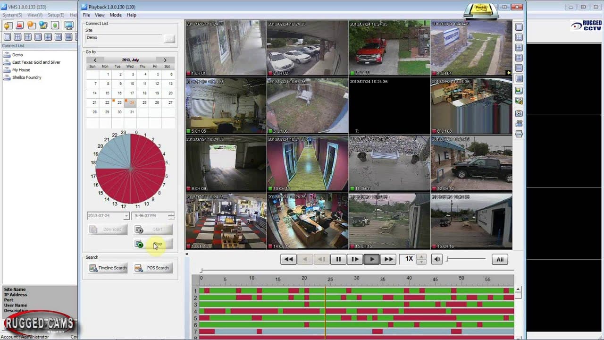604x340 pixels.
Task: Click the plug connect icon in VMS toolbar
Action: (x=8, y=25)
